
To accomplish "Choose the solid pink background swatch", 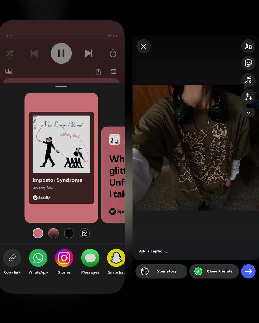I will point(38,233).
